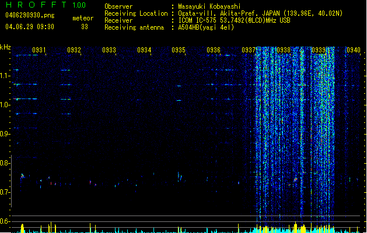
Task: Click the 1.0 kHz axis label
Action: [x=5, y=105]
